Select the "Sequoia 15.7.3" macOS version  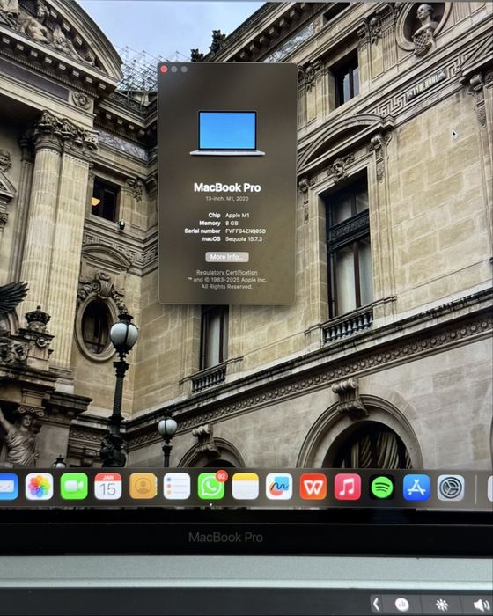pos(244,238)
